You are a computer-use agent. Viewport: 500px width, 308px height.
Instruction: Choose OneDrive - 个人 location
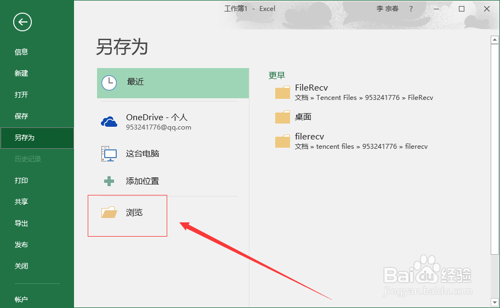[x=173, y=121]
